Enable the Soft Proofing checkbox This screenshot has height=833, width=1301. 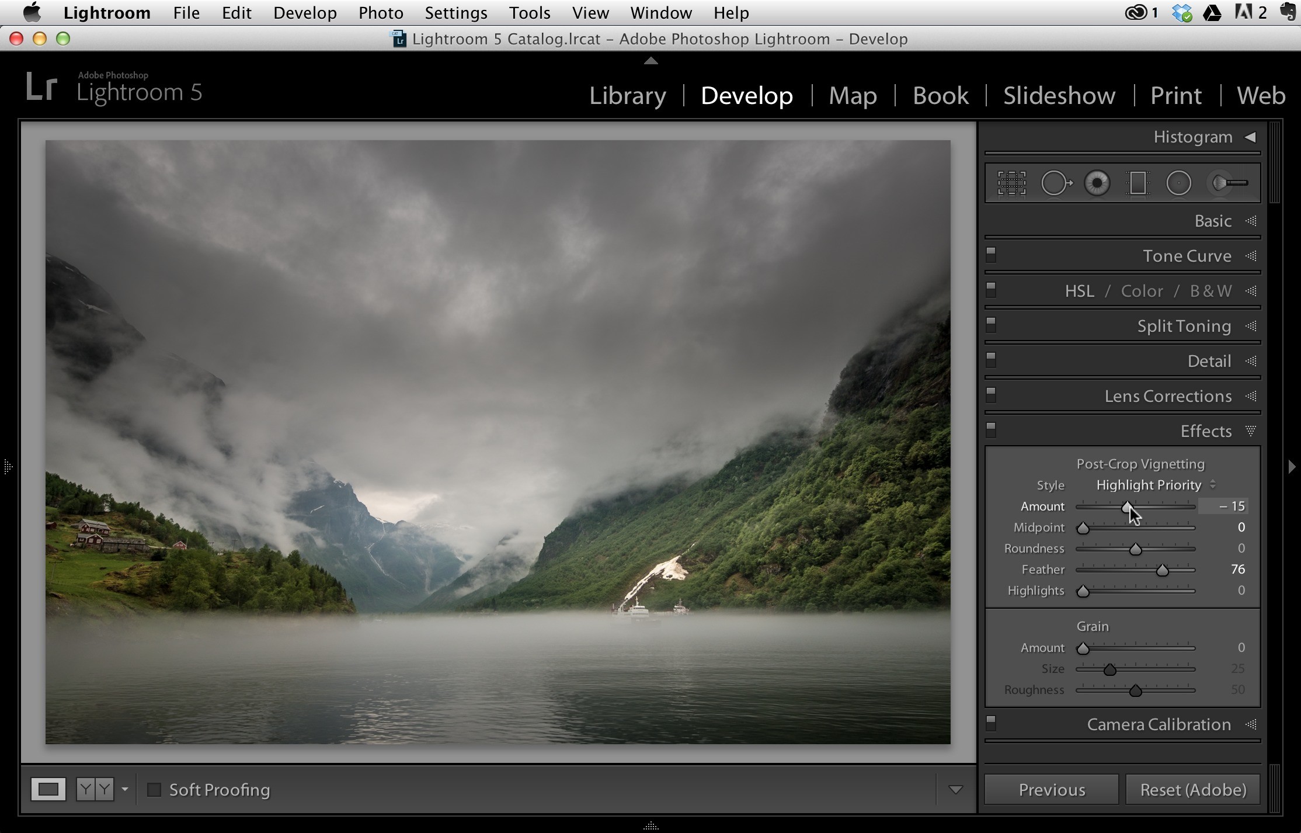154,790
